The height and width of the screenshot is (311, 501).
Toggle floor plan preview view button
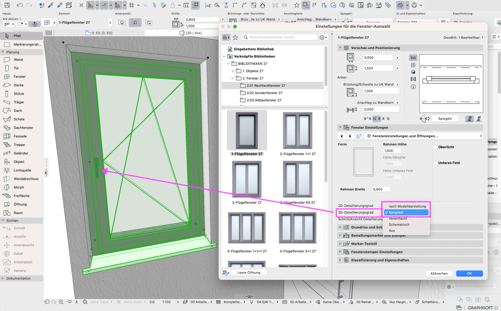pos(413,58)
